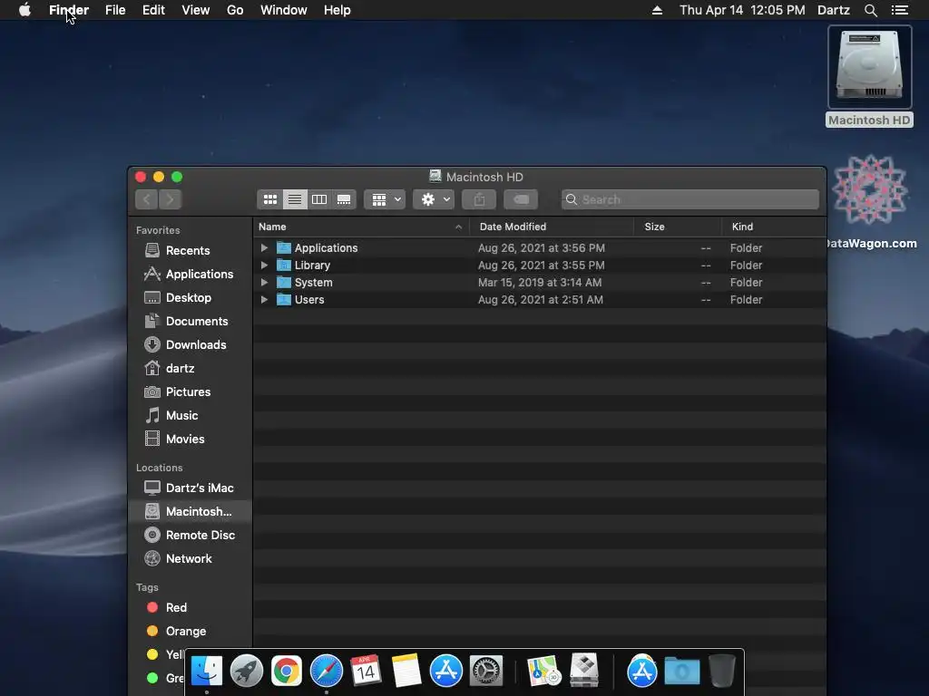
Task: Expand the Users folder disclosure triangle
Action: click(264, 299)
